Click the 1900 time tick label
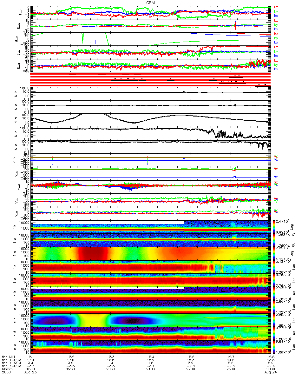The image size is (295, 381). pyautogui.click(x=70, y=369)
